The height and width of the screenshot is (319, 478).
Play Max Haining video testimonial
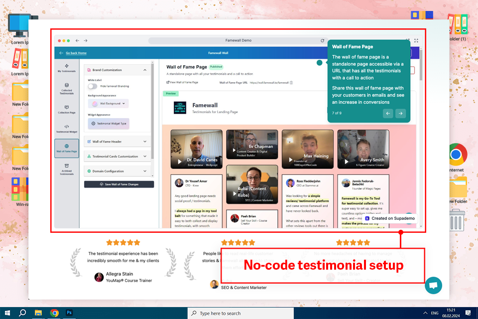[290, 160]
